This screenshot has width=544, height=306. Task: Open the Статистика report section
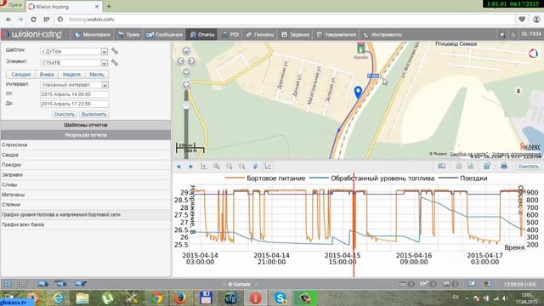pos(85,145)
